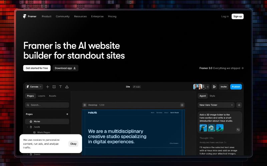
Task: Click the Log in link
Action: [x=225, y=16]
